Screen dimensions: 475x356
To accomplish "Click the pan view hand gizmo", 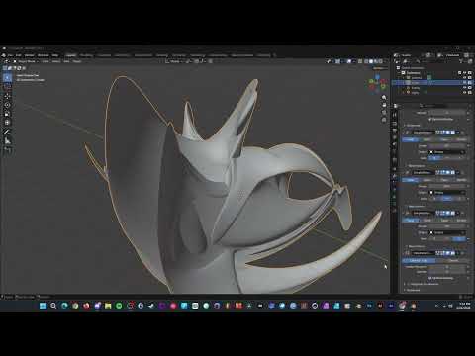I will pos(384,105).
